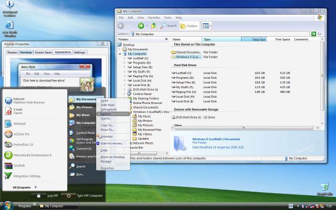This screenshot has height=210, width=336.
Task: Close the Folders pane with X
Action: (x=166, y=39)
